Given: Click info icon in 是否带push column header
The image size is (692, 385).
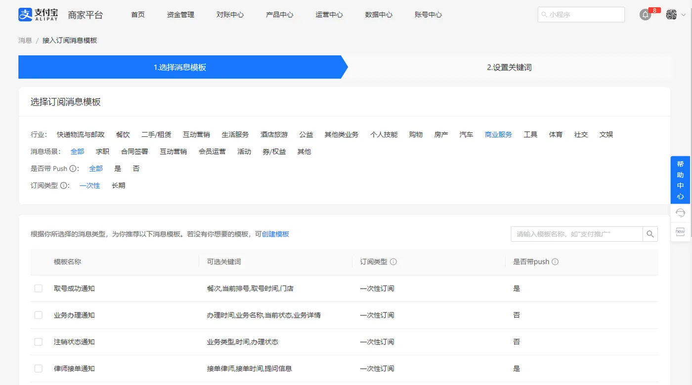Looking at the screenshot, I should pyautogui.click(x=555, y=262).
